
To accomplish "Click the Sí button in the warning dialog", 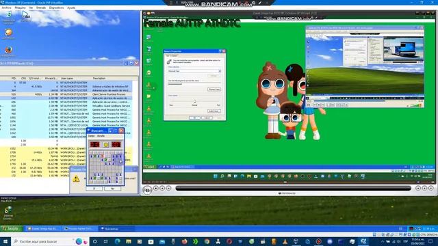I will (94, 189).
